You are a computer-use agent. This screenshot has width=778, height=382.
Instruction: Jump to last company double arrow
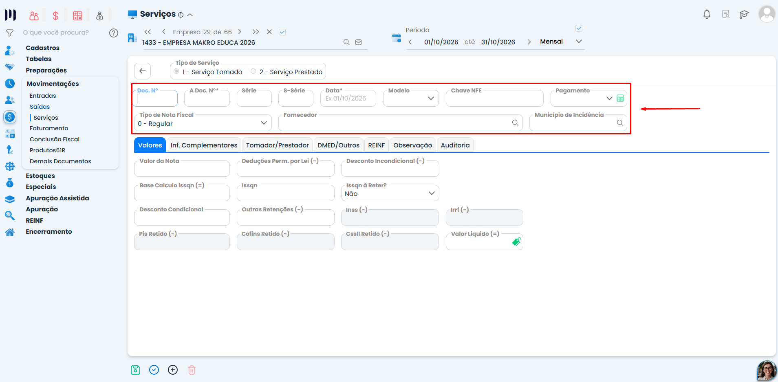click(x=256, y=32)
